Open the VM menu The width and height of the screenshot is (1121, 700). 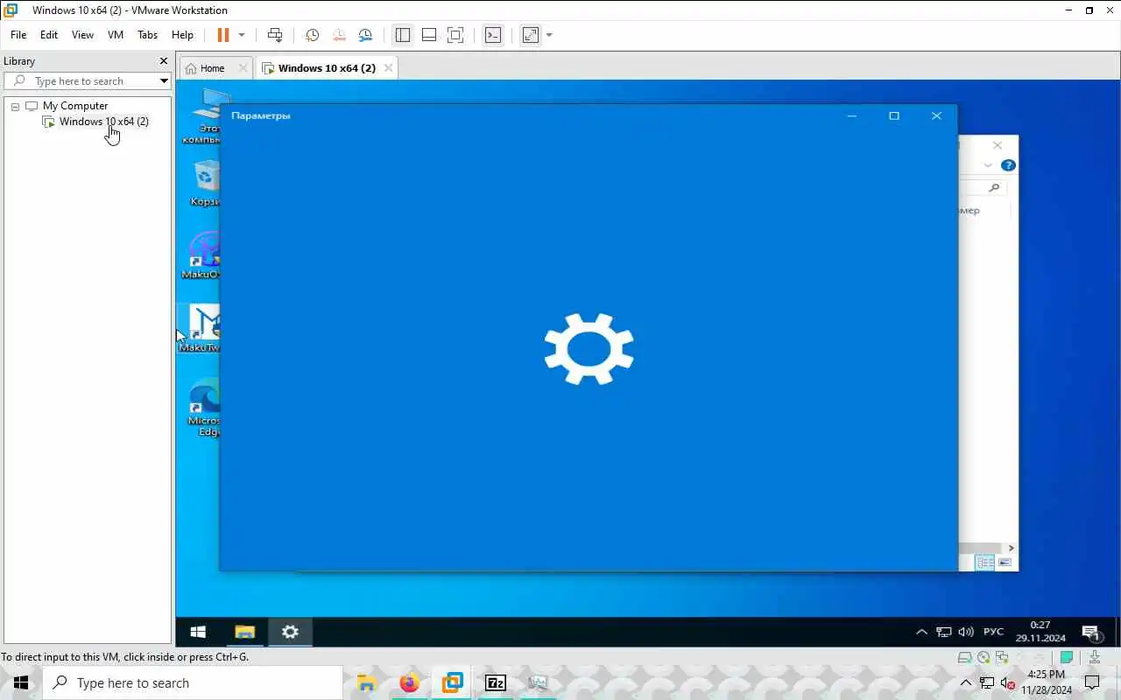(116, 35)
